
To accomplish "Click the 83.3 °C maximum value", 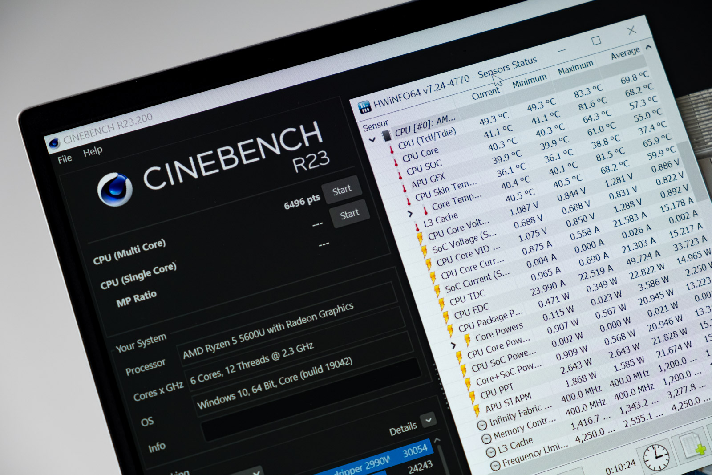I will pos(588,91).
